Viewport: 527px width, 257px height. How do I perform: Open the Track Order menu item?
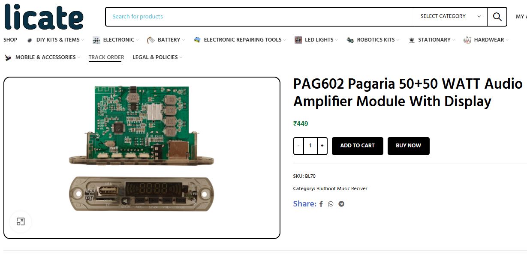[x=106, y=57]
